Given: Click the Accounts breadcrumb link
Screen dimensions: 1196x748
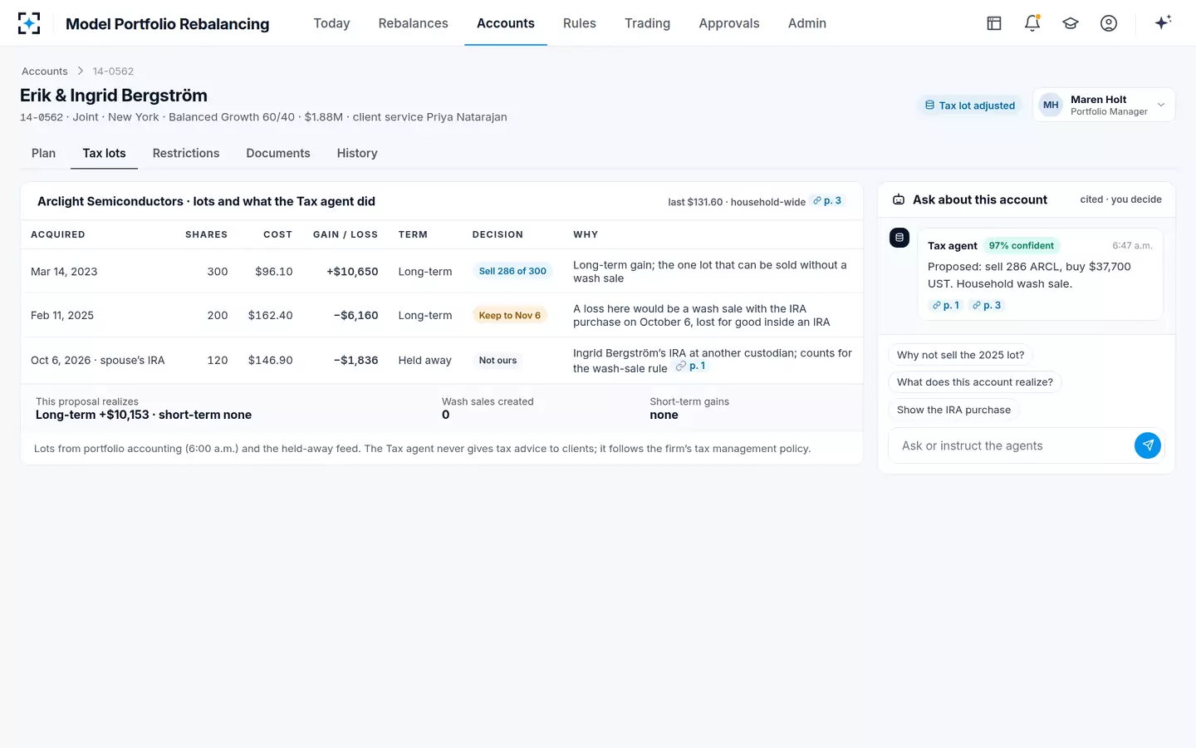Looking at the screenshot, I should (x=45, y=71).
